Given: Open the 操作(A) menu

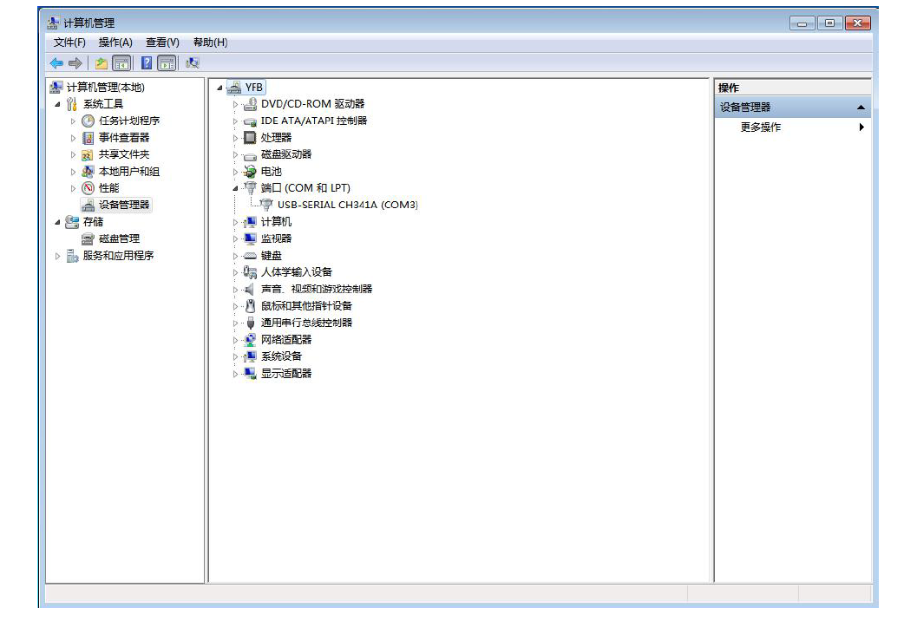Looking at the screenshot, I should tap(115, 42).
